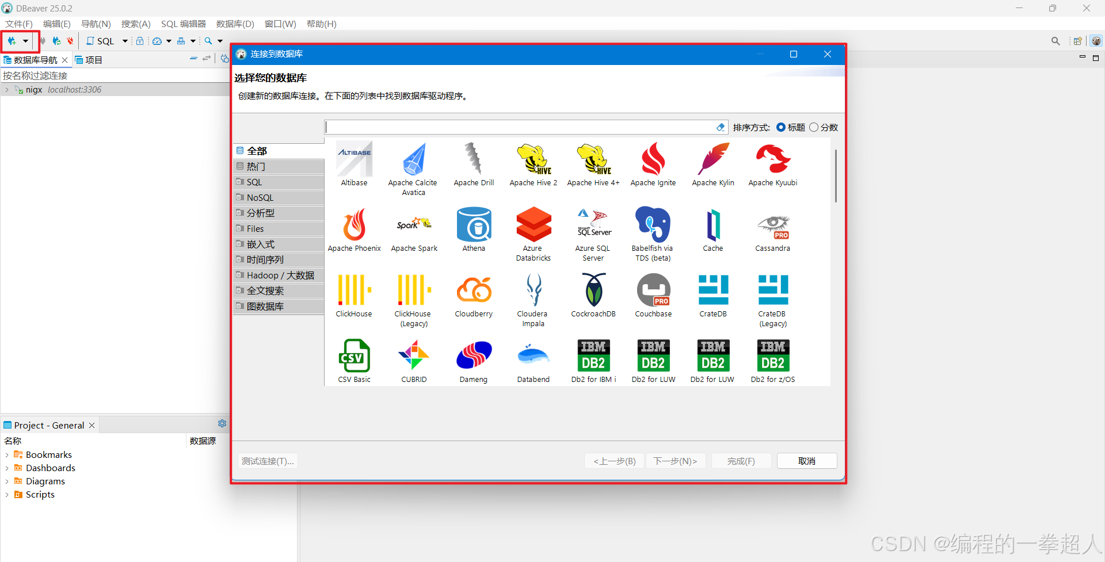This screenshot has height=562, width=1105.
Task: Choose the Azure Databricks driver icon
Action: pyautogui.click(x=534, y=224)
